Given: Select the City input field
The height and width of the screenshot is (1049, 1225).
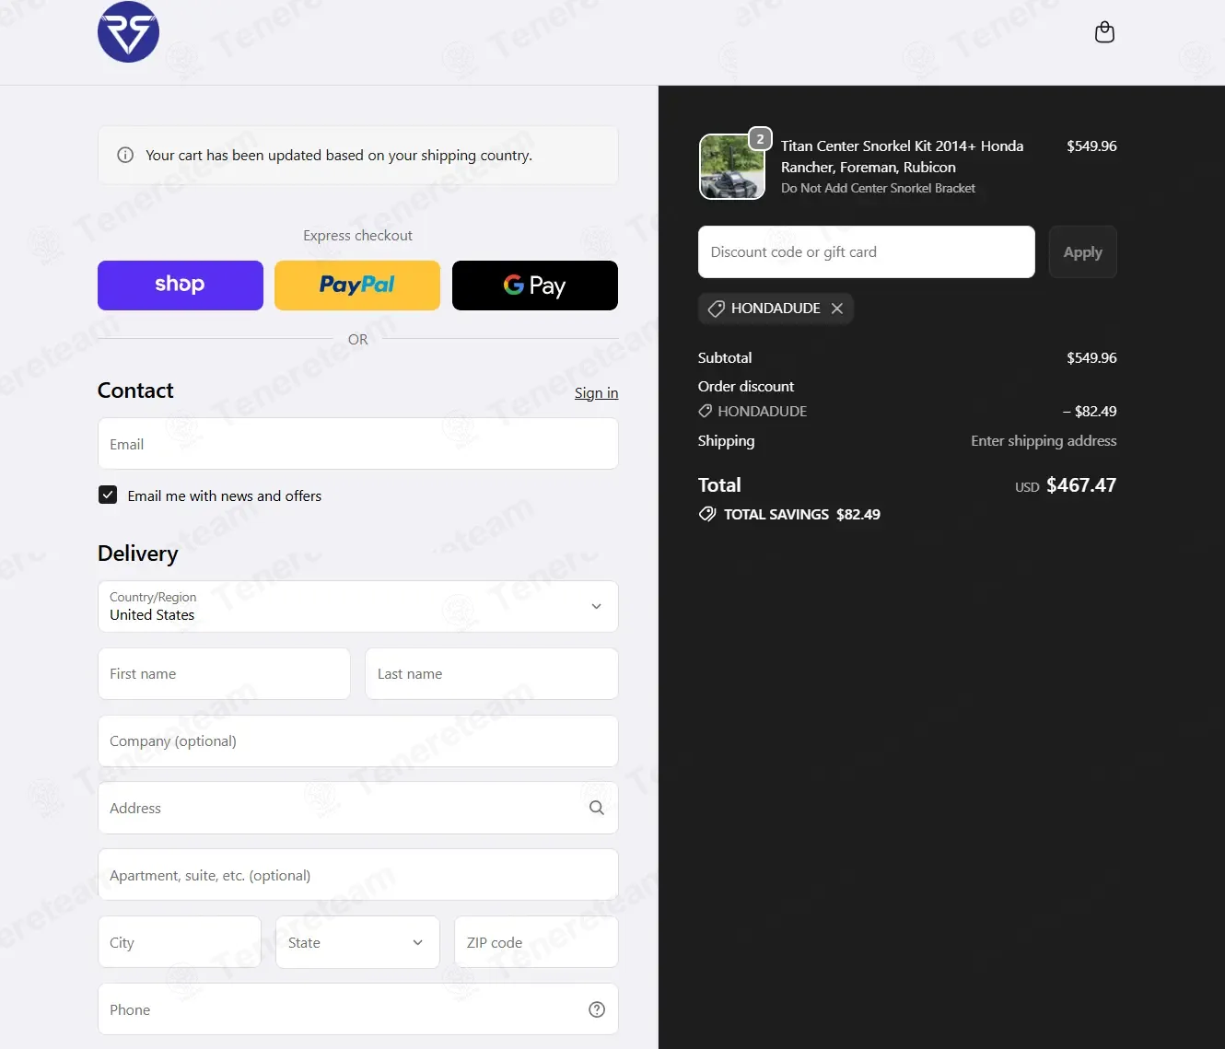Looking at the screenshot, I should (x=180, y=942).
